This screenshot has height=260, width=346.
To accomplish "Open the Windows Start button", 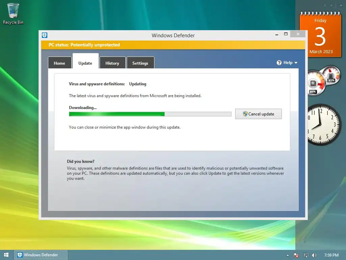I will (x=6, y=255).
